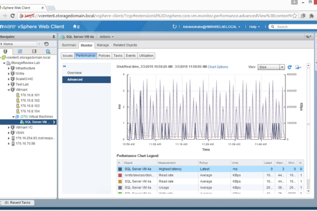The height and width of the screenshot is (211, 317).
Task: Open the Recent Tasks panel
Action: (17, 202)
